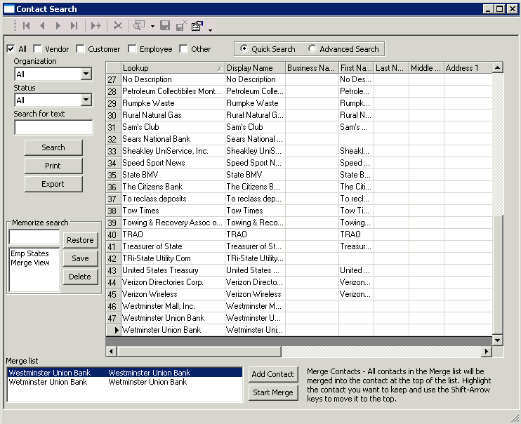This screenshot has width=521, height=424.
Task: Select Merge View memorized search
Action: click(30, 263)
